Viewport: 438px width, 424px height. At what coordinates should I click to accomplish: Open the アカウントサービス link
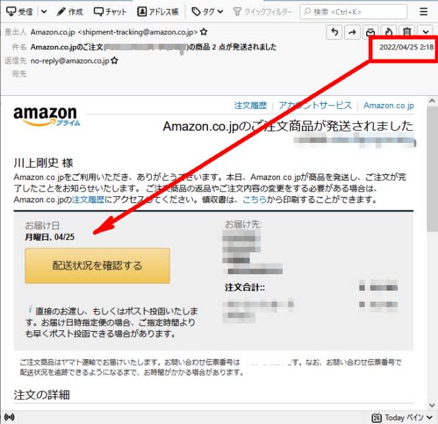click(x=315, y=105)
